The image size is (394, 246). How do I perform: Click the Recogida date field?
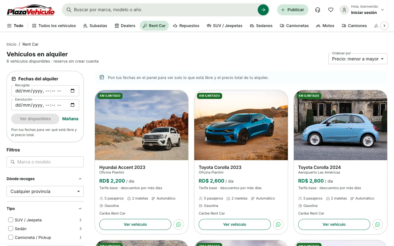[45, 91]
